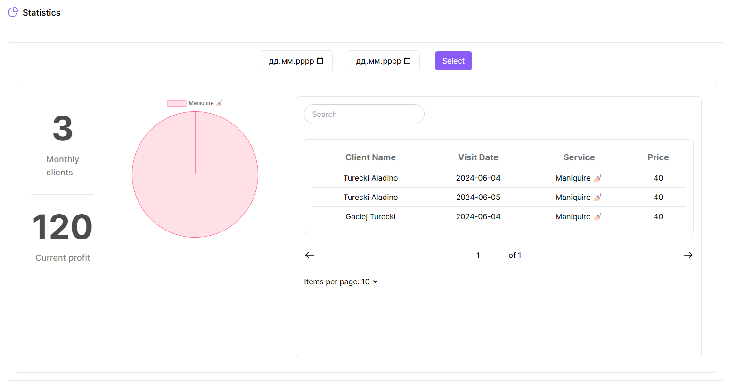The image size is (729, 388).
Task: Sort by Visit Date column header
Action: click(x=478, y=157)
